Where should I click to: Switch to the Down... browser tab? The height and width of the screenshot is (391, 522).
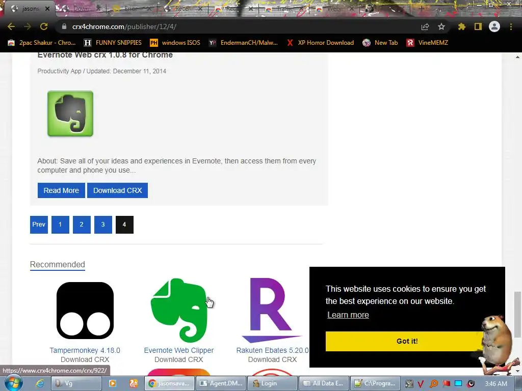point(81,9)
